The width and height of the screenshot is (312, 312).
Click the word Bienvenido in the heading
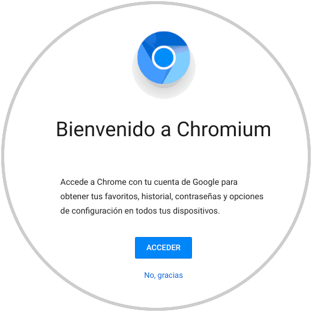tap(106, 130)
